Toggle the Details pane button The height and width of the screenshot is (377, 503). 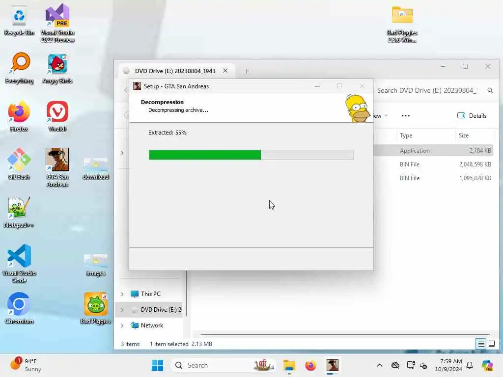(472, 116)
